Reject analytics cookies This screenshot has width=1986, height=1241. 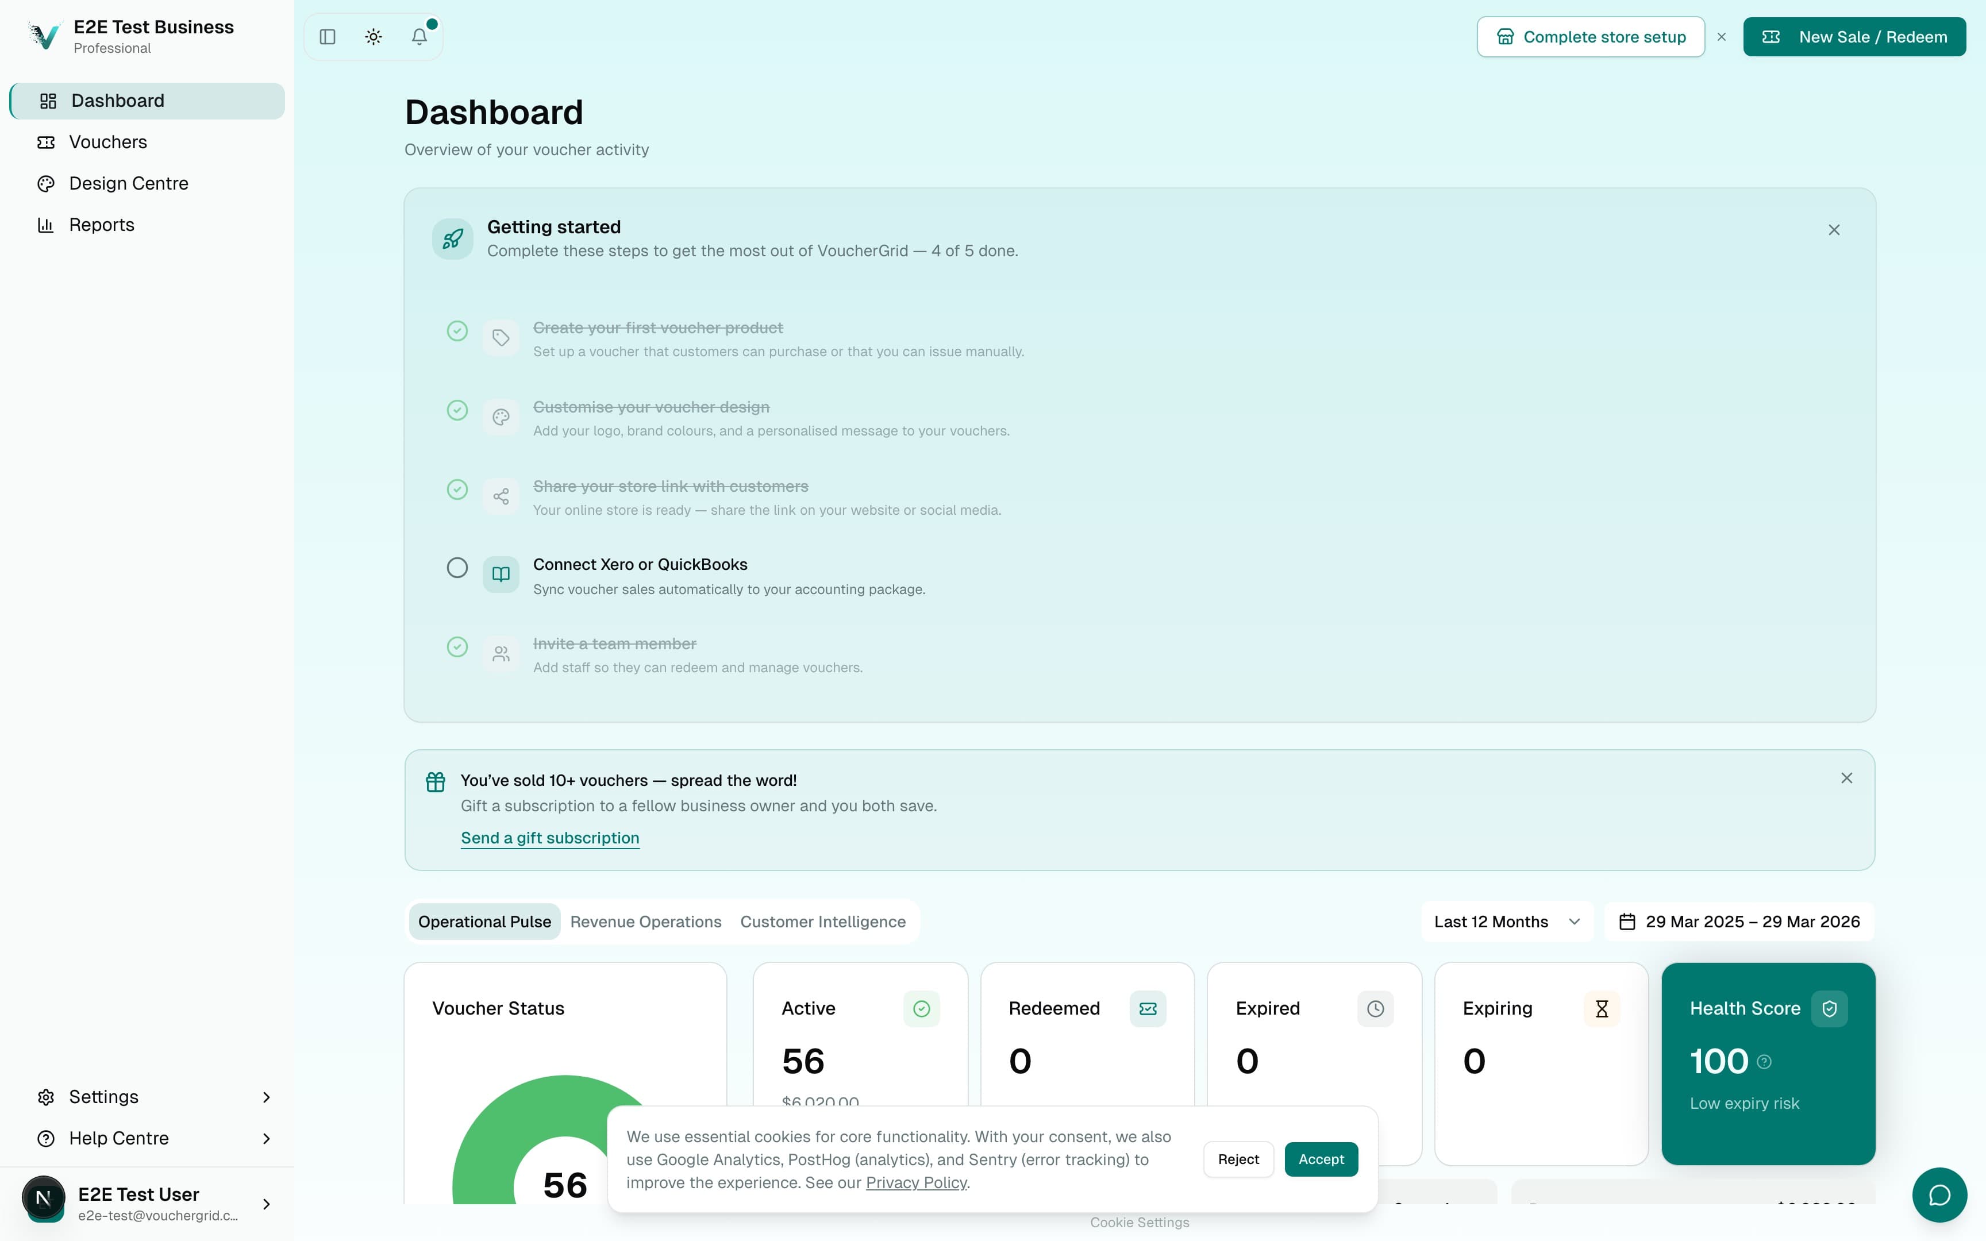[x=1238, y=1159]
